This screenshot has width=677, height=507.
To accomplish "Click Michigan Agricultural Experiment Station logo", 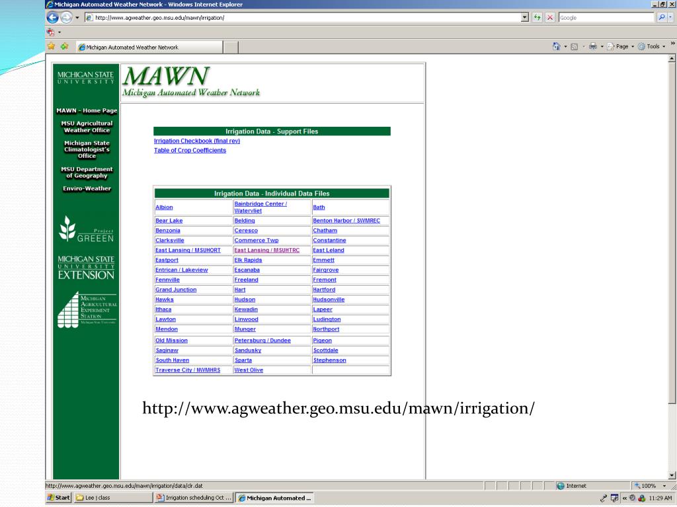I will pos(87,310).
